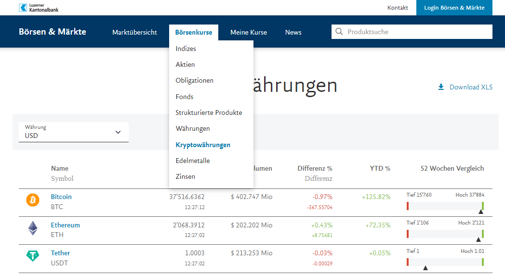505x275 pixels.
Task: Click the USDT symbol text
Action: tap(60, 263)
